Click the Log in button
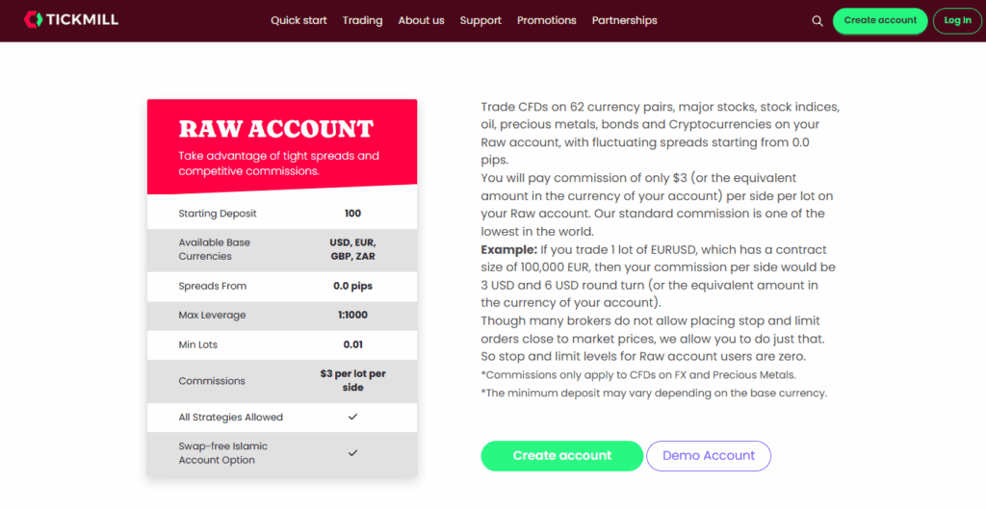The height and width of the screenshot is (509, 986). pyautogui.click(x=957, y=20)
